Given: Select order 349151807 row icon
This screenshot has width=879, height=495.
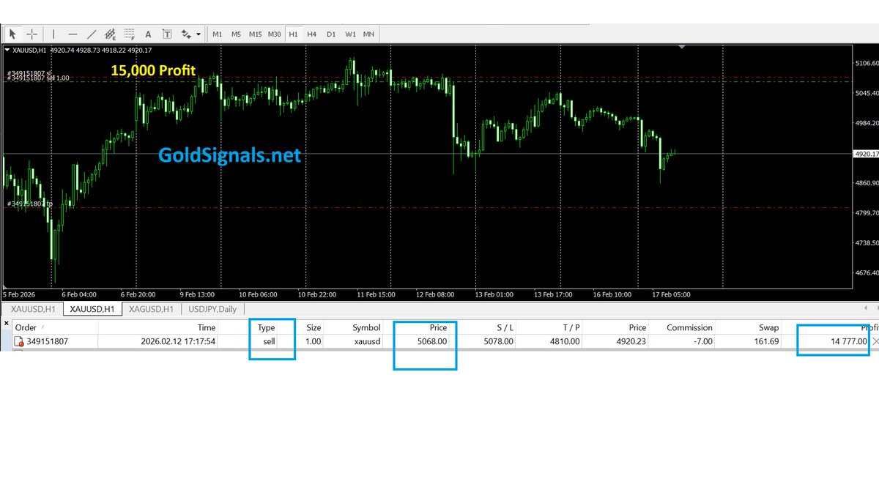Looking at the screenshot, I should [x=20, y=341].
